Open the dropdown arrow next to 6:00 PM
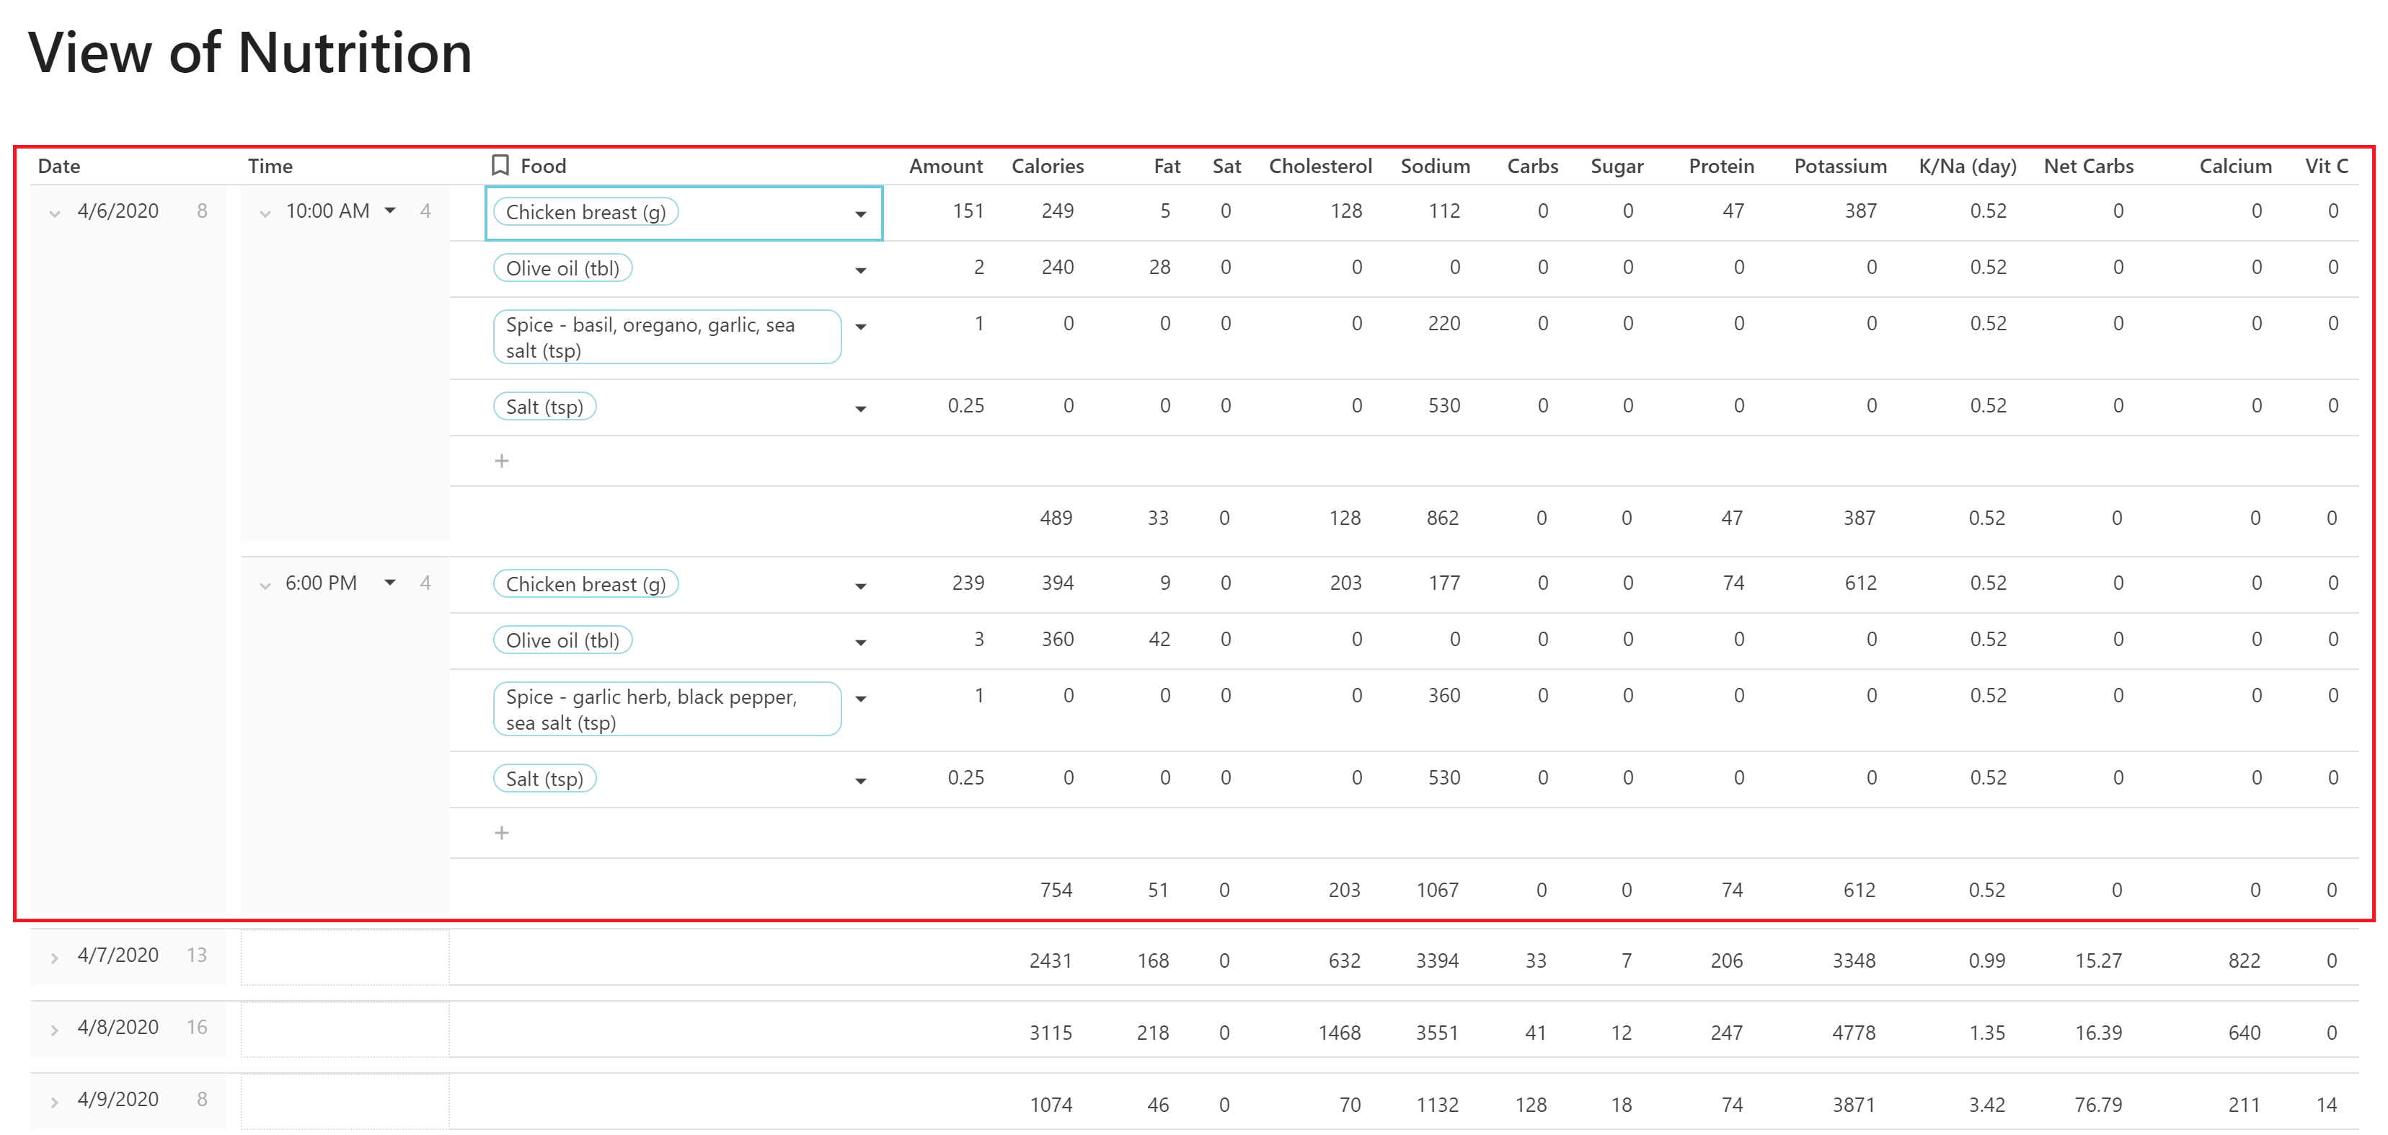 pyautogui.click(x=390, y=583)
